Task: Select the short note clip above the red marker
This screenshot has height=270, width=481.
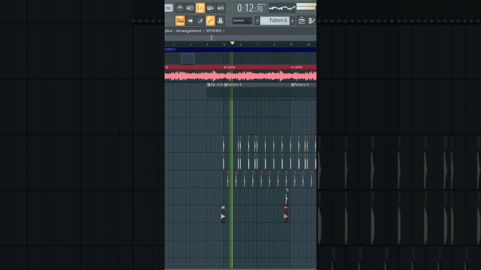Action: click(287, 196)
